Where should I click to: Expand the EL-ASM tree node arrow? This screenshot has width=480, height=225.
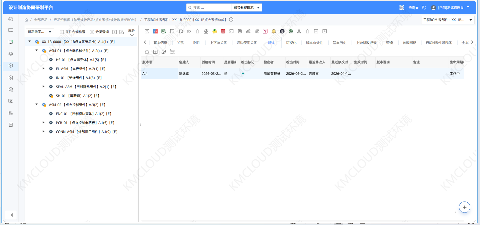point(43,68)
